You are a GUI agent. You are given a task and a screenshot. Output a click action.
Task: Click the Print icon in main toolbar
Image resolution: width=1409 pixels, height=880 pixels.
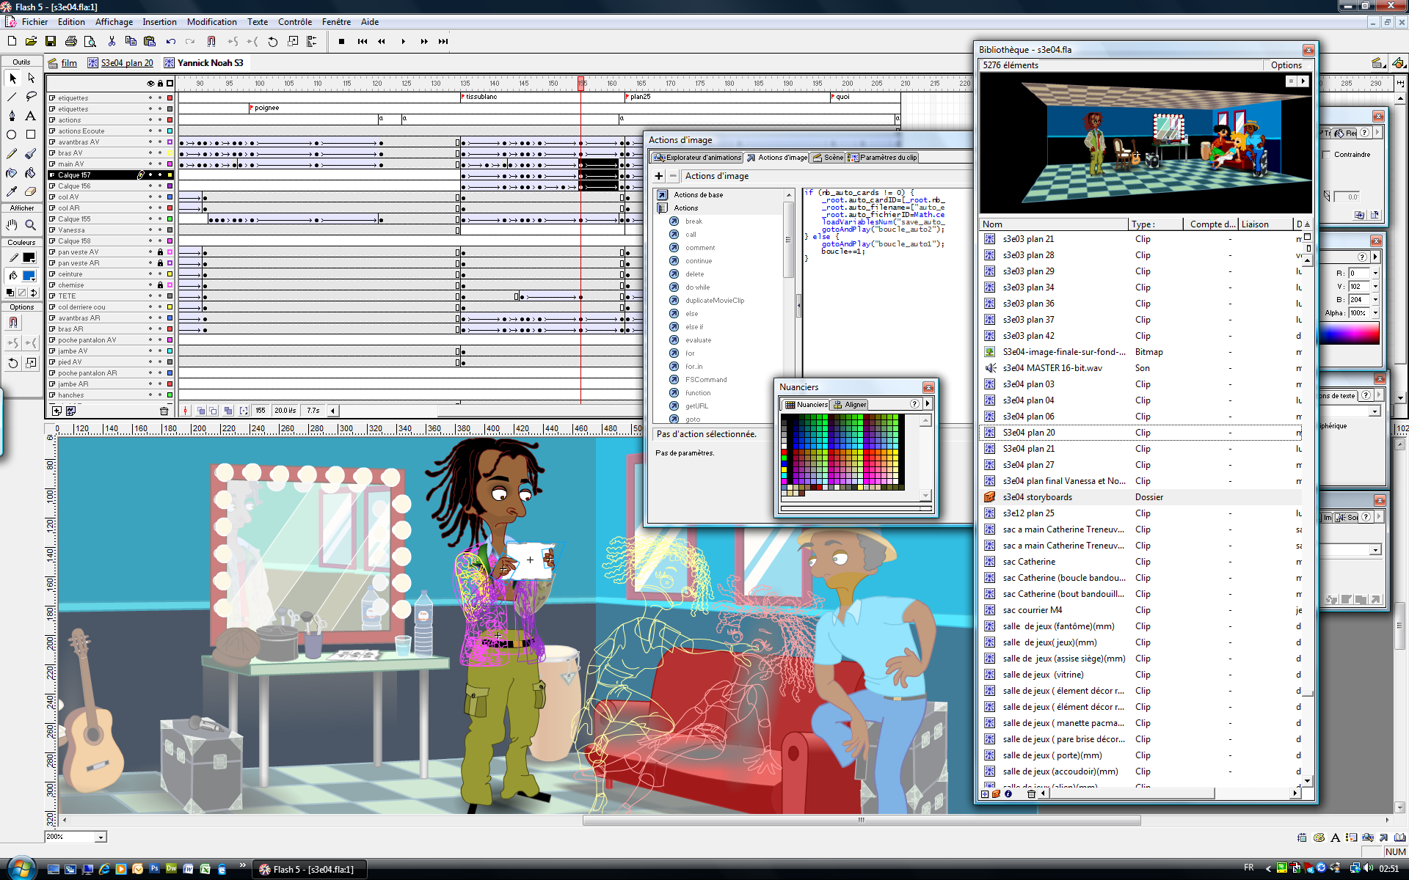tap(71, 42)
